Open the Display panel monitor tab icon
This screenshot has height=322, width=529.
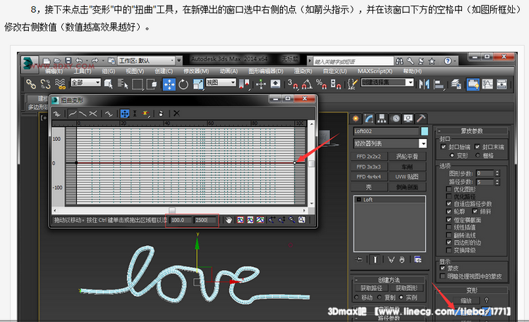(408, 118)
